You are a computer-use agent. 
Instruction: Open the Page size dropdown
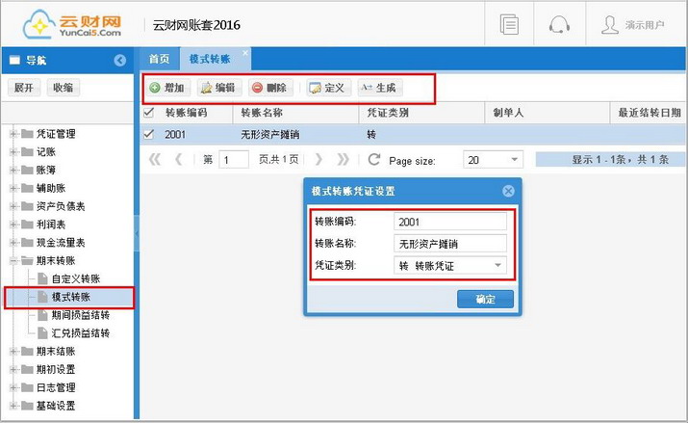pos(515,160)
